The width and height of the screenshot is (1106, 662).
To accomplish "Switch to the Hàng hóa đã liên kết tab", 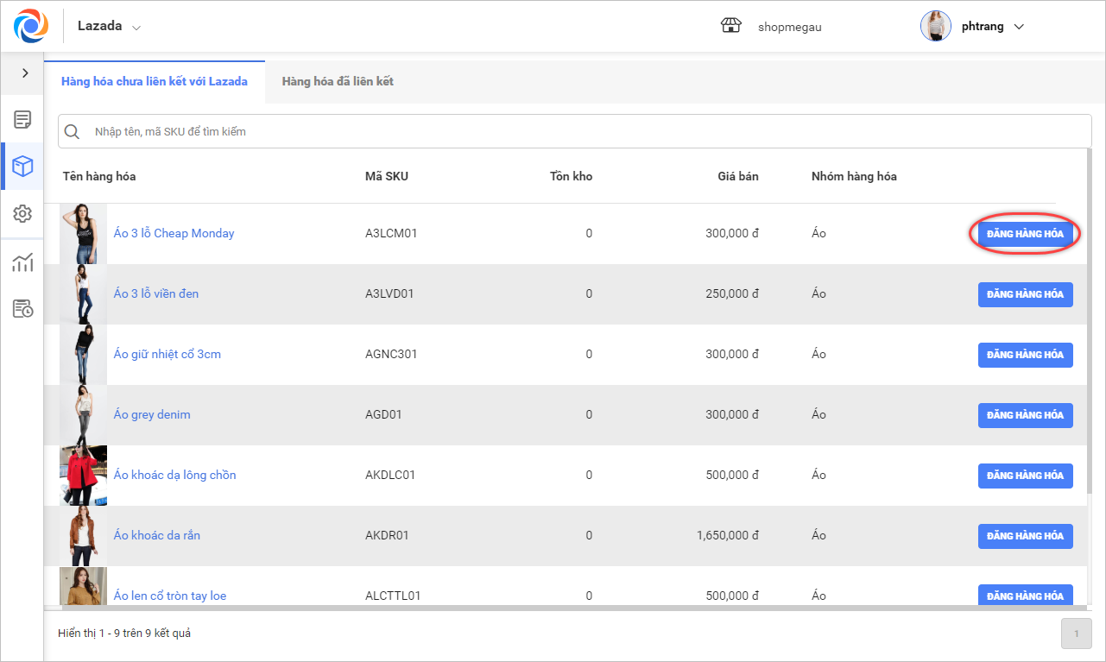I will click(338, 82).
